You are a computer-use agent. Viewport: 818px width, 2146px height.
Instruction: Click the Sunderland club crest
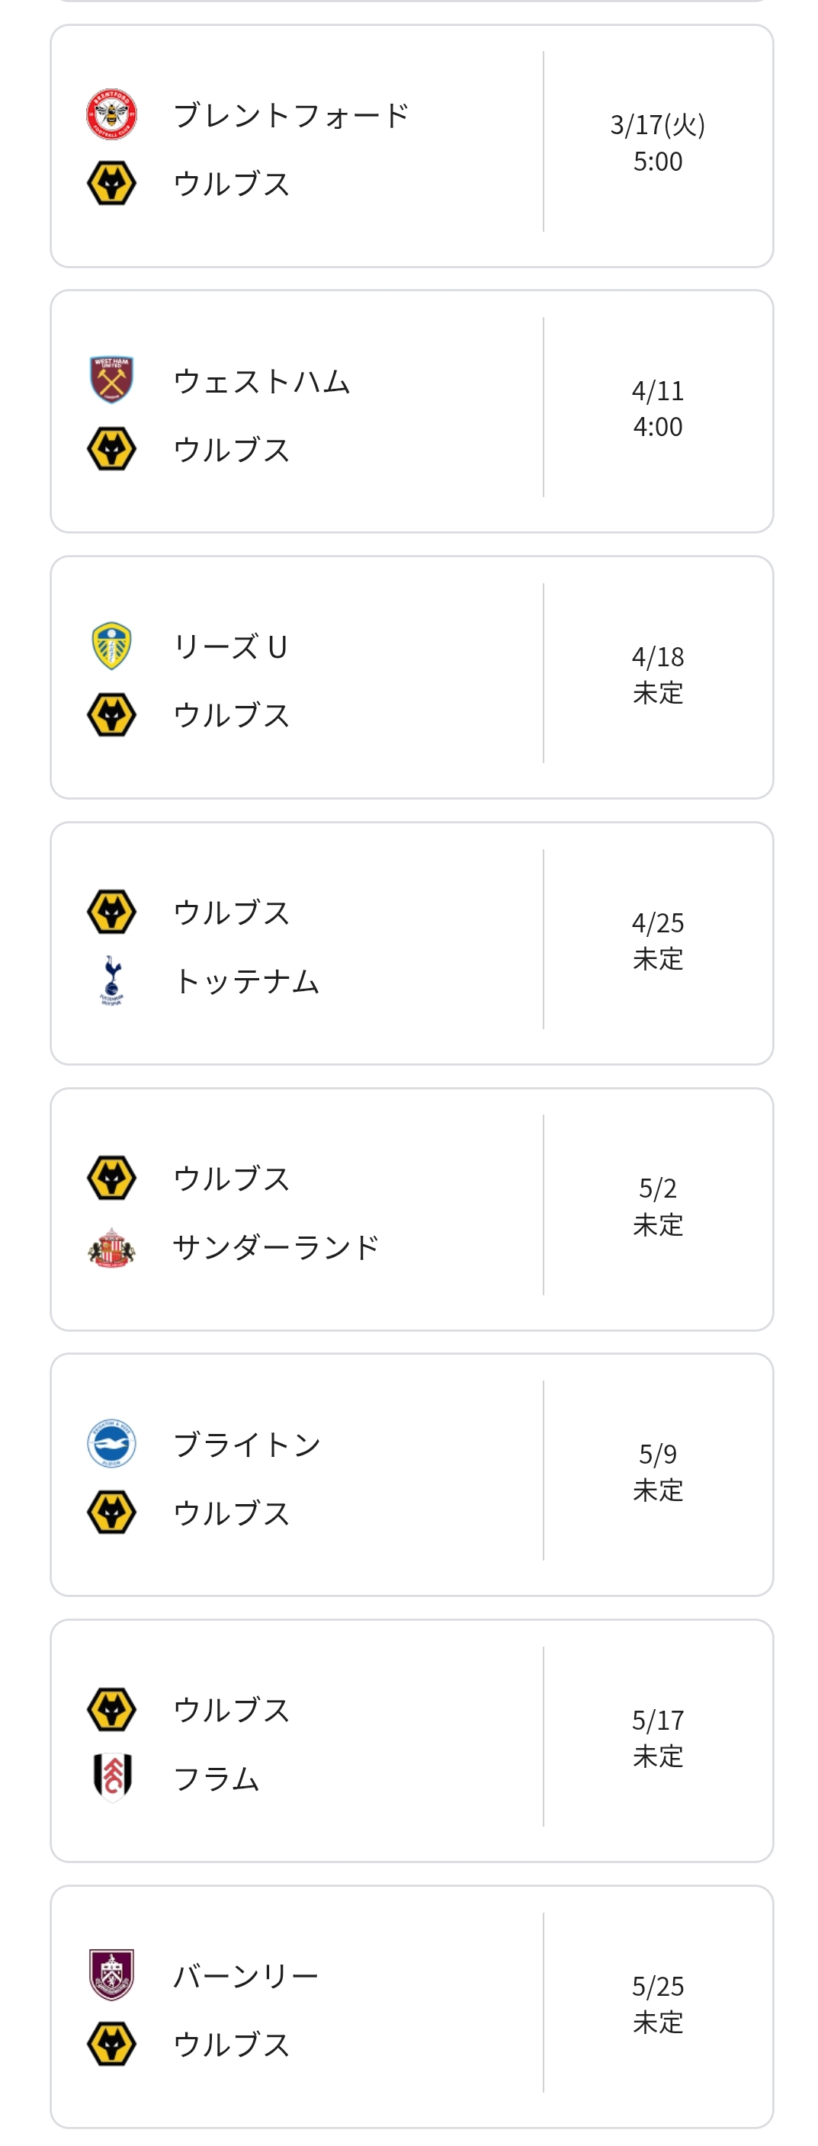[x=111, y=1246]
